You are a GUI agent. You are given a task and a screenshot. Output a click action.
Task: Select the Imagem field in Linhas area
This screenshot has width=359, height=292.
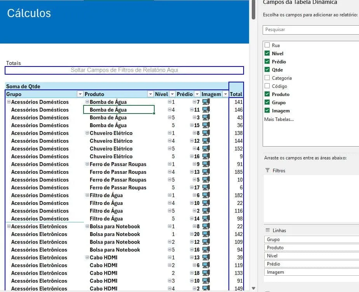click(x=311, y=272)
